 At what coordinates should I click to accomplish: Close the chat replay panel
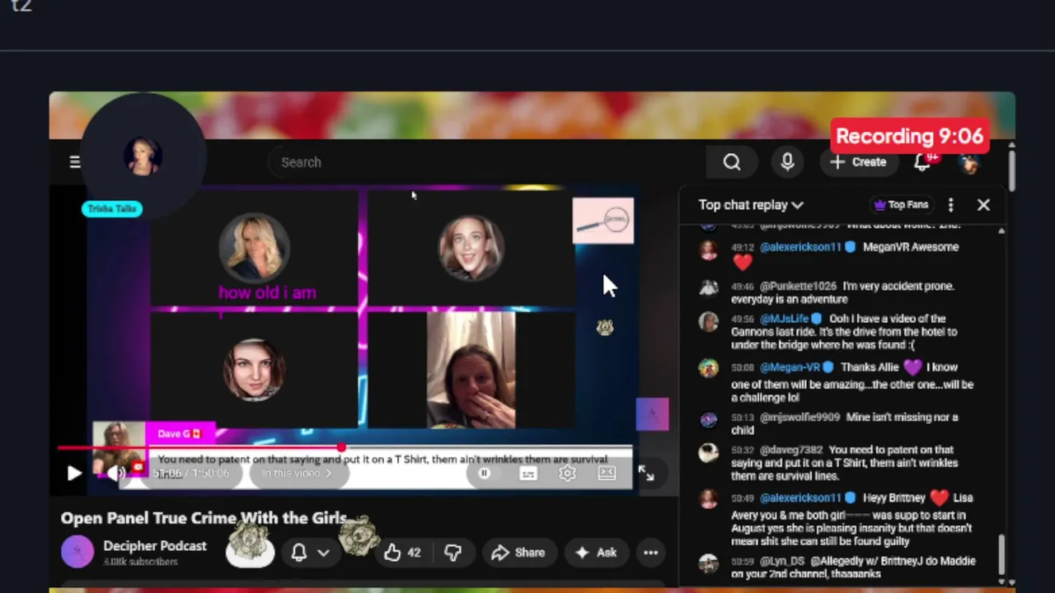point(983,205)
